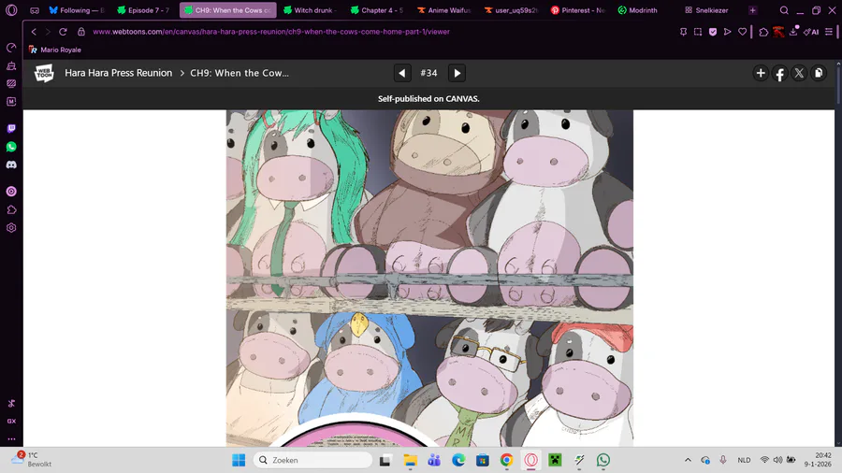Open GX Control speedometer in sidebar
Viewport: 842px width, 473px height.
click(11, 49)
